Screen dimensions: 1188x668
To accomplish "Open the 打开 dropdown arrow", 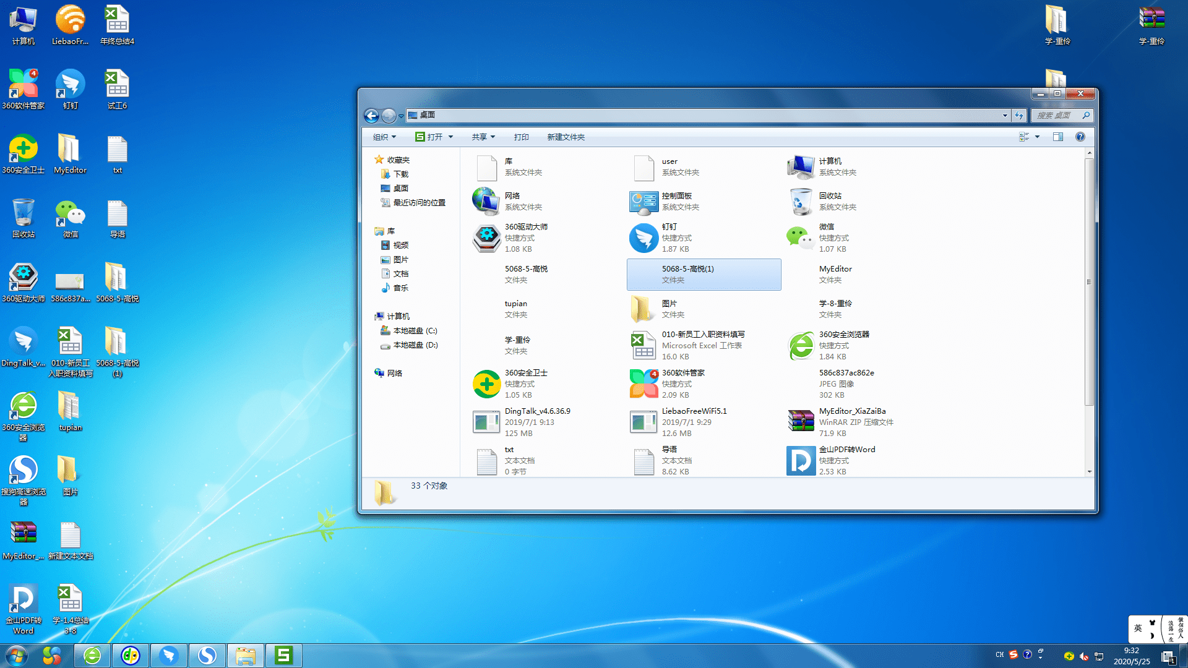I will [450, 137].
